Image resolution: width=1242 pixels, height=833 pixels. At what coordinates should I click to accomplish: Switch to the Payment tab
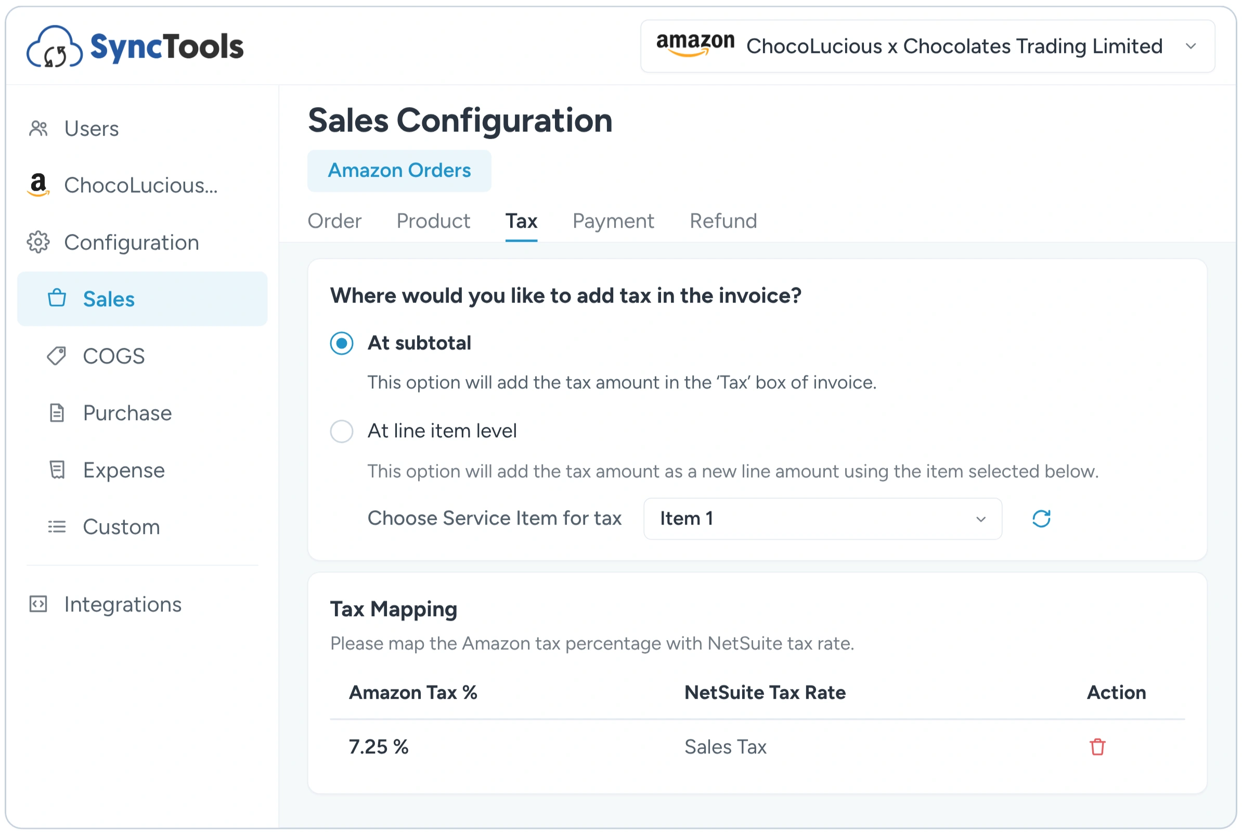[614, 221]
